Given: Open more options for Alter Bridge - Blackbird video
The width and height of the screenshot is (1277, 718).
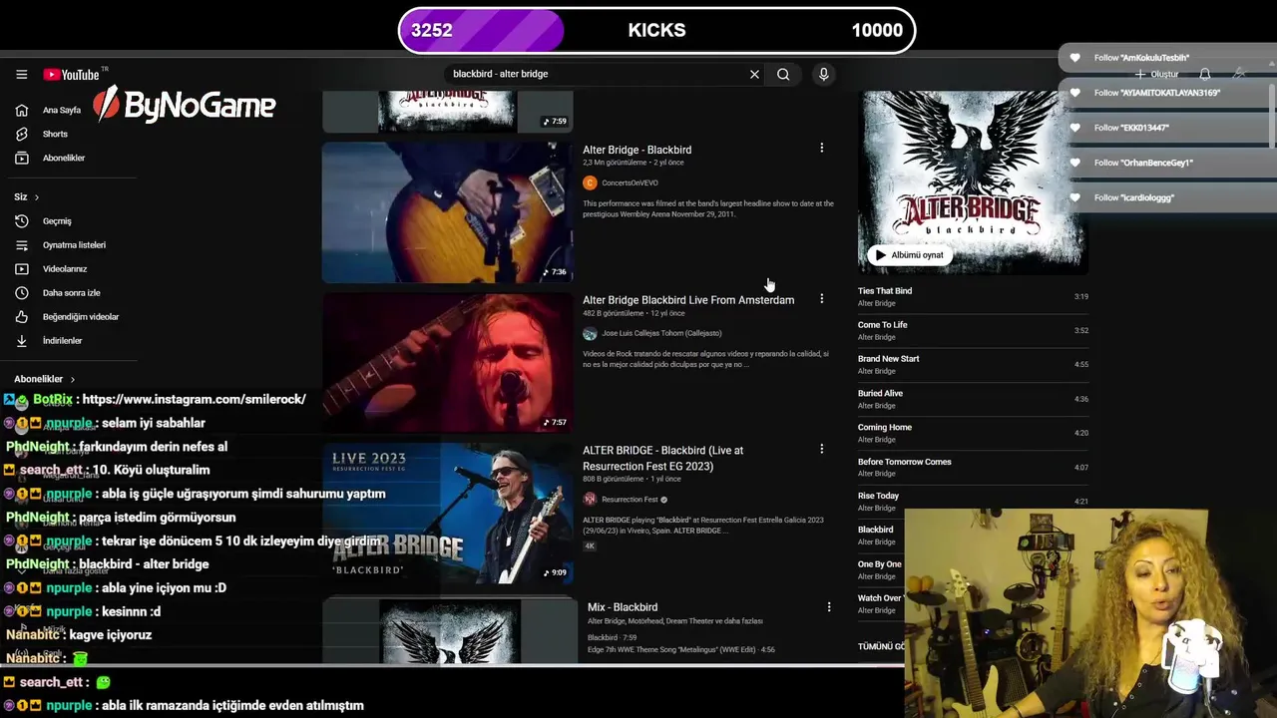Looking at the screenshot, I should pyautogui.click(x=821, y=148).
